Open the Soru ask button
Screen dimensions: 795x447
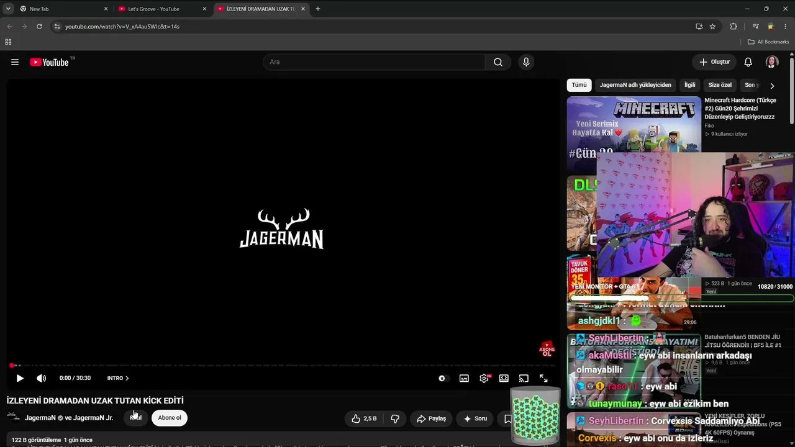(476, 418)
